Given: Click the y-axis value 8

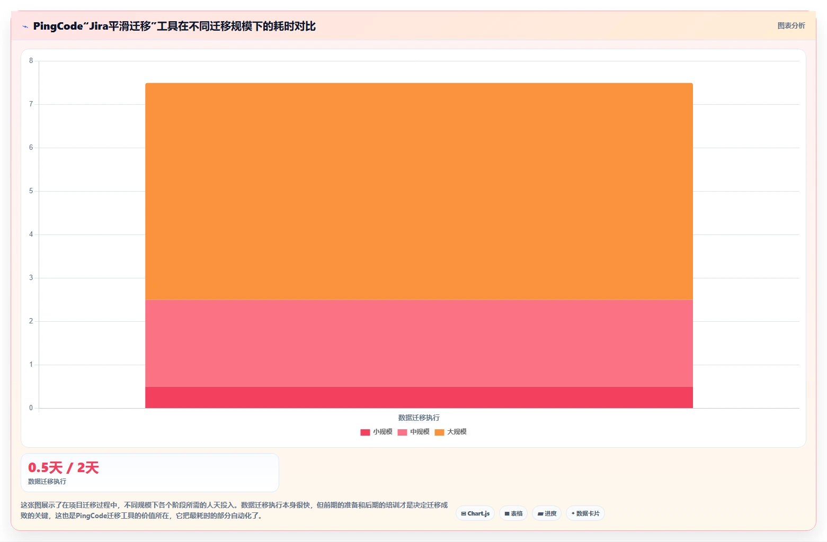Looking at the screenshot, I should click(x=31, y=61).
